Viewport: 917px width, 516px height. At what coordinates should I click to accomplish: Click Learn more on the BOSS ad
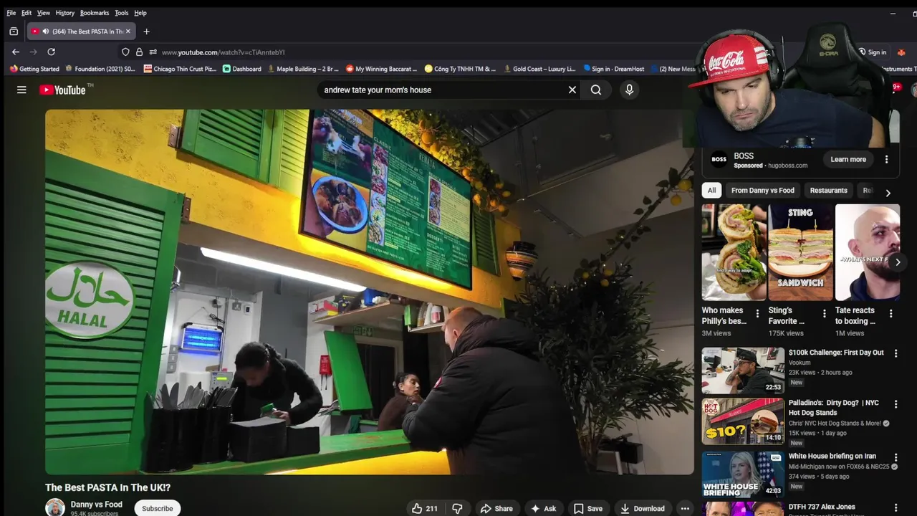pyautogui.click(x=848, y=159)
